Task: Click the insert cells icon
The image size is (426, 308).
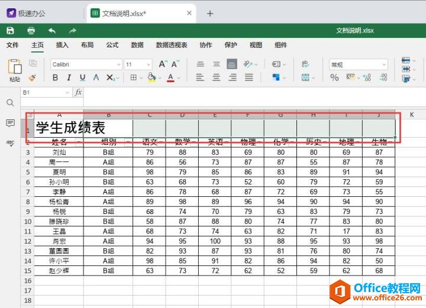Action: pyautogui.click(x=406, y=60)
